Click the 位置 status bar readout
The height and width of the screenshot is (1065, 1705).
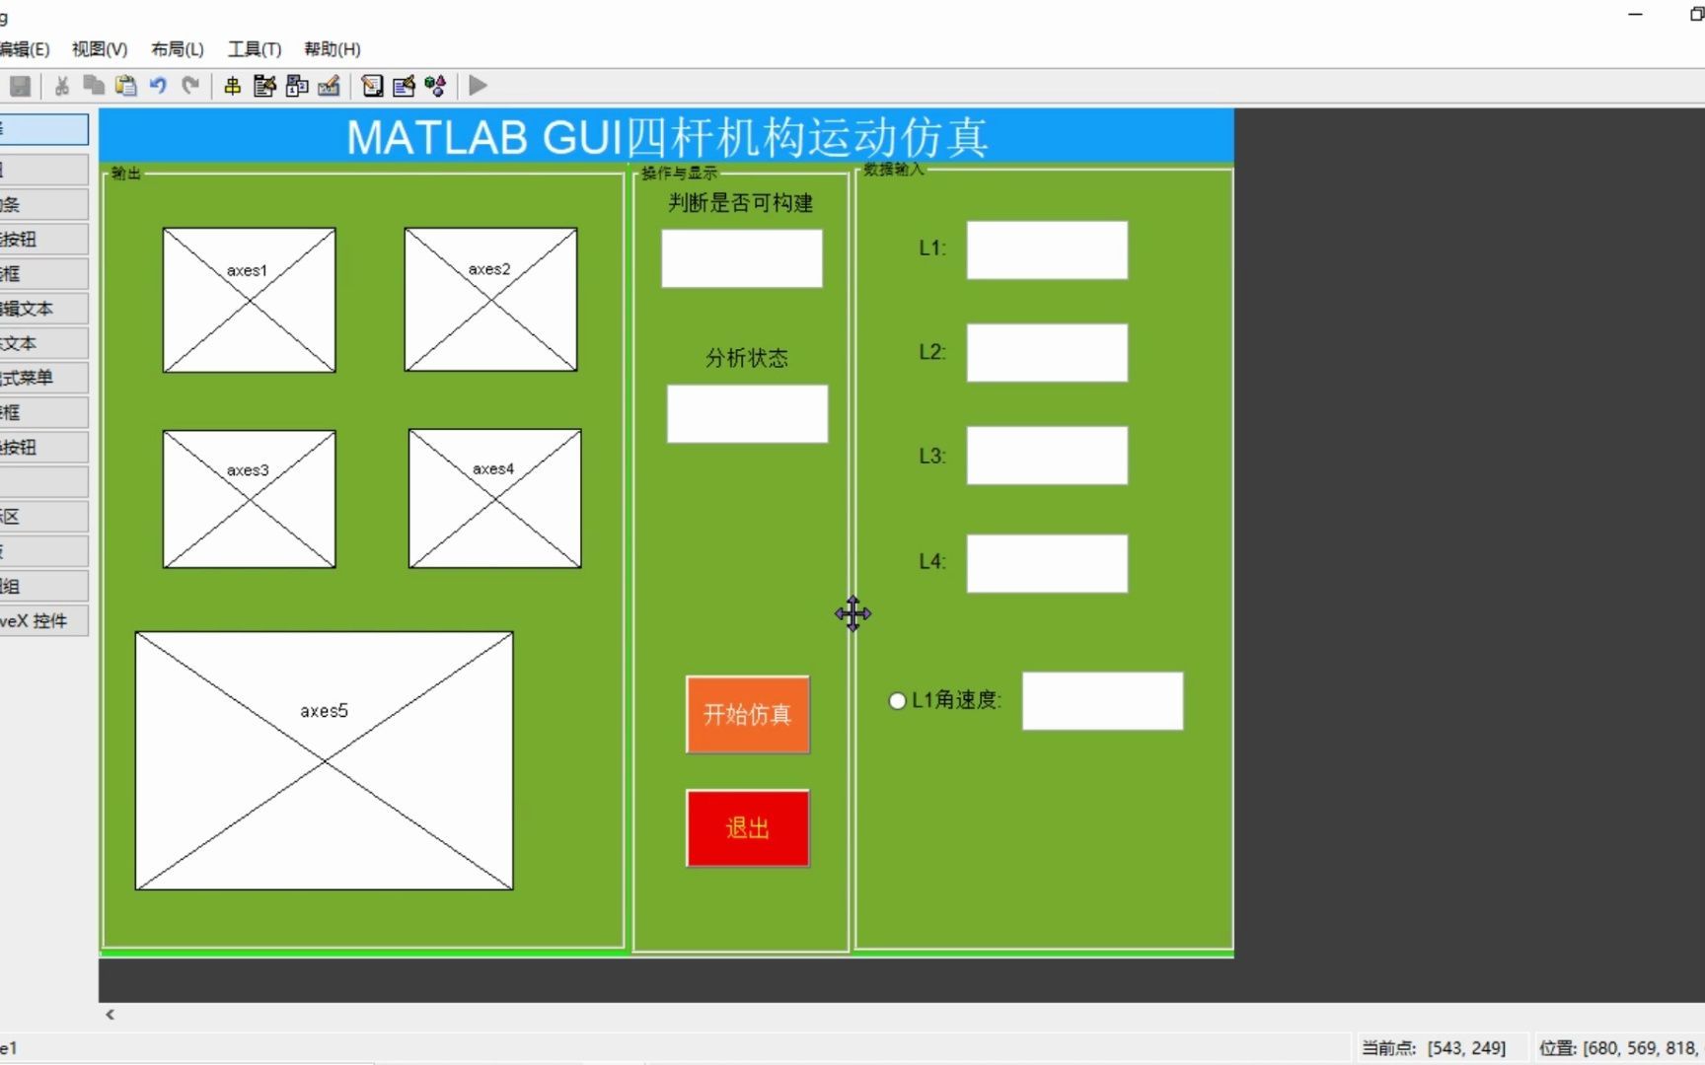pos(1620,1048)
